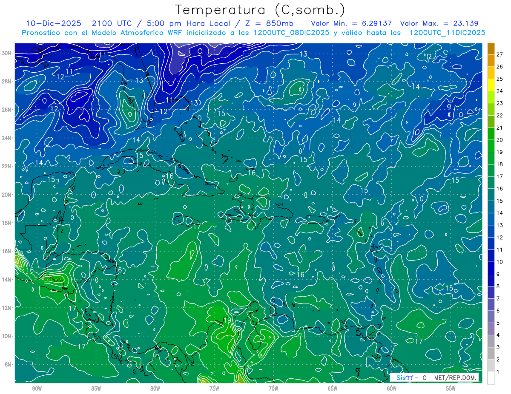
Task: Click the color scale label "22"
Action: click(x=500, y=116)
